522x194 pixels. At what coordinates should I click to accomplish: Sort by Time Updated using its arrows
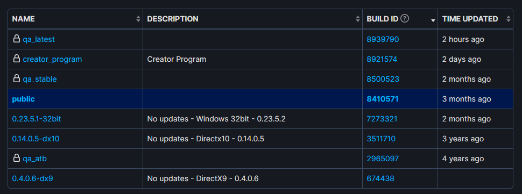[x=509, y=19]
